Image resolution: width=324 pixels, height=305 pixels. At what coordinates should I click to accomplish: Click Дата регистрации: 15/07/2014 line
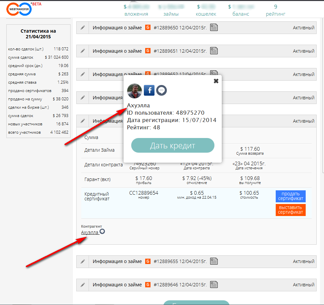[171, 120]
